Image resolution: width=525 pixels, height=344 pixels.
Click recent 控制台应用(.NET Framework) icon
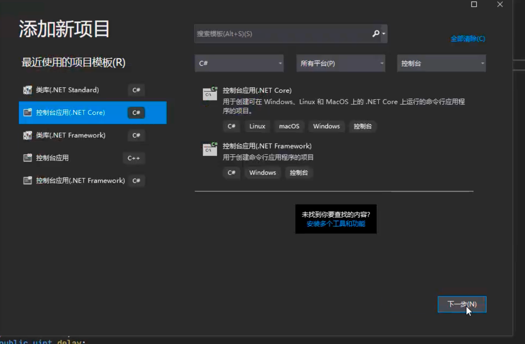28,180
